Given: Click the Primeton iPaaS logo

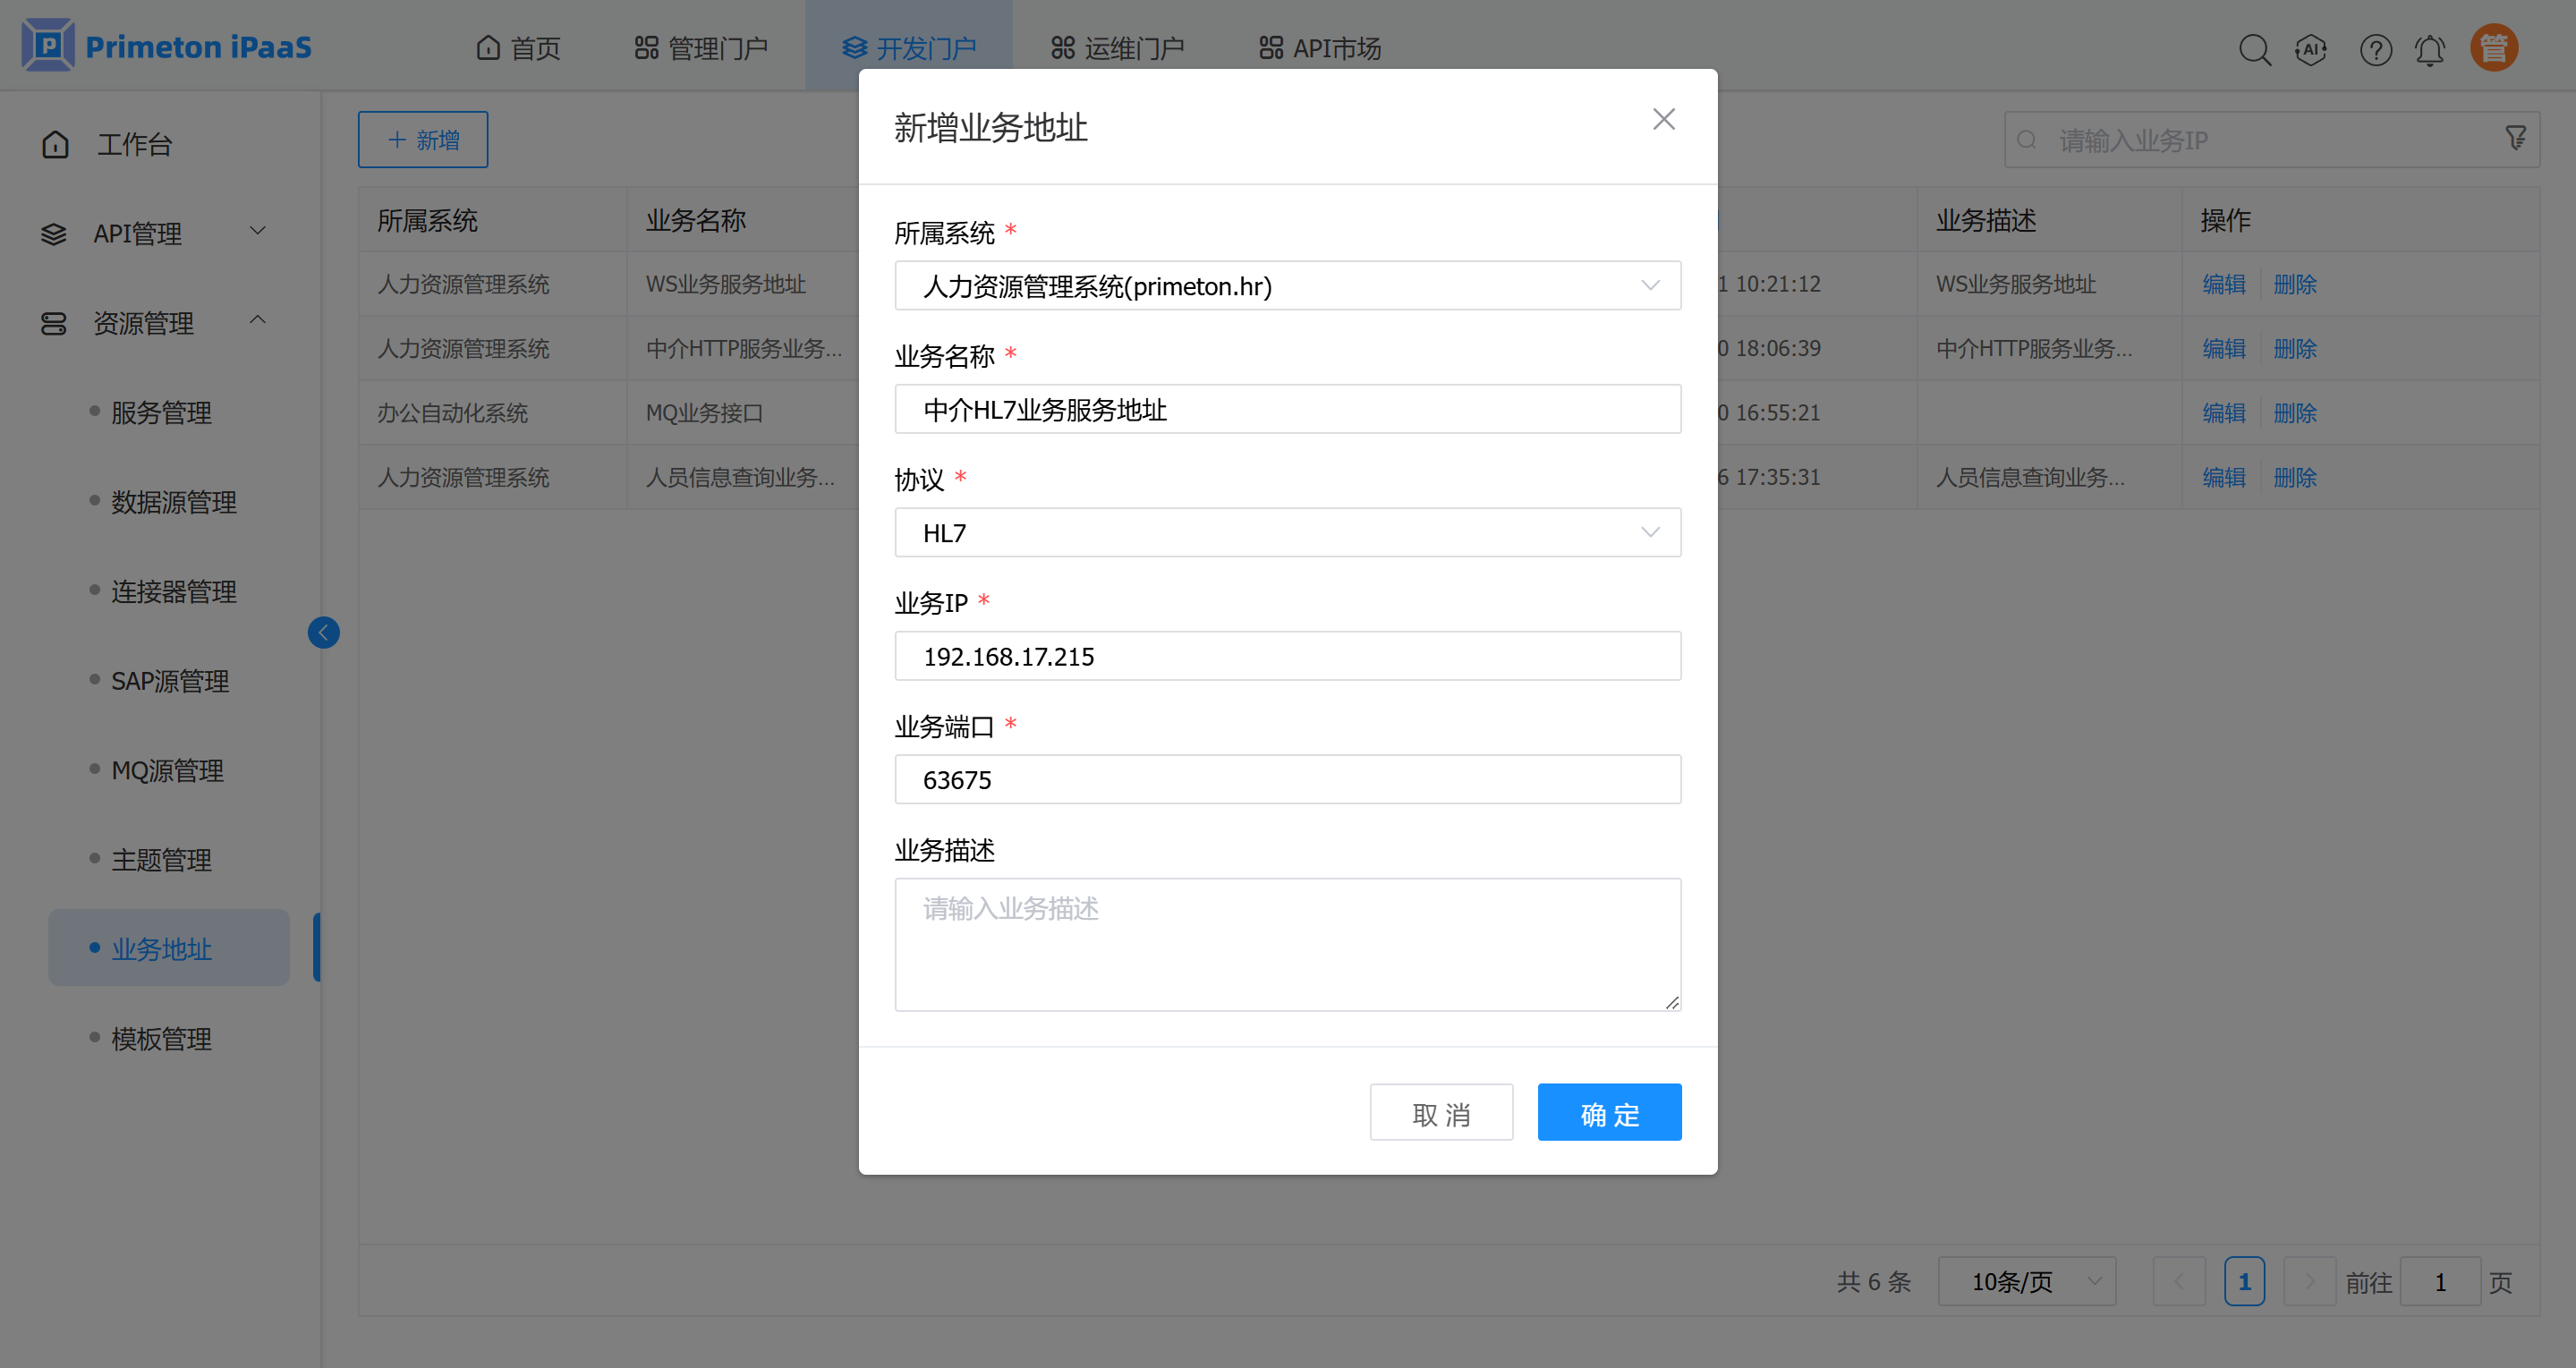Looking at the screenshot, I should click(x=166, y=46).
